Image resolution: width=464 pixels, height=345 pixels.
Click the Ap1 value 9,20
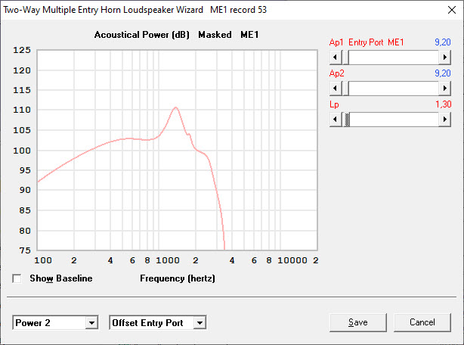pos(442,42)
